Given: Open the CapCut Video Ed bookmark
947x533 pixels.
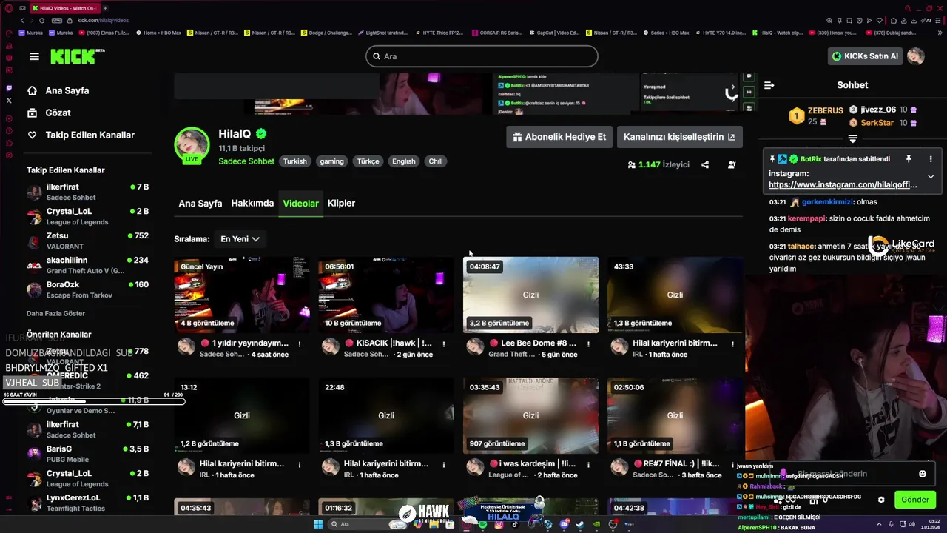Looking at the screenshot, I should pos(553,33).
